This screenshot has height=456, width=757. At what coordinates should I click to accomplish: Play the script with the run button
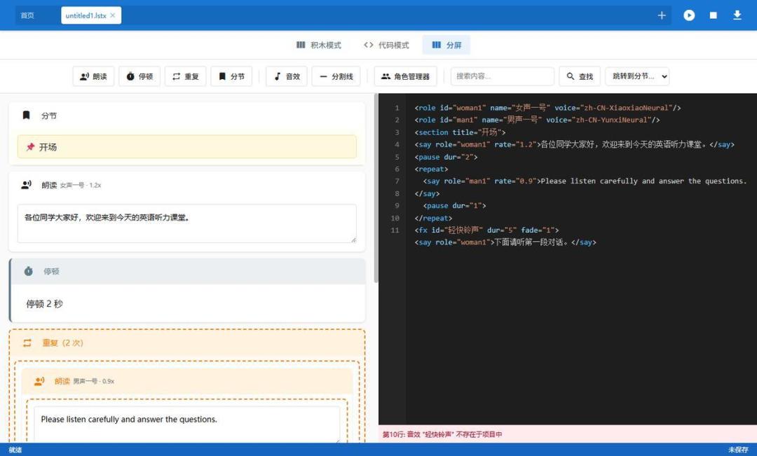(x=689, y=15)
